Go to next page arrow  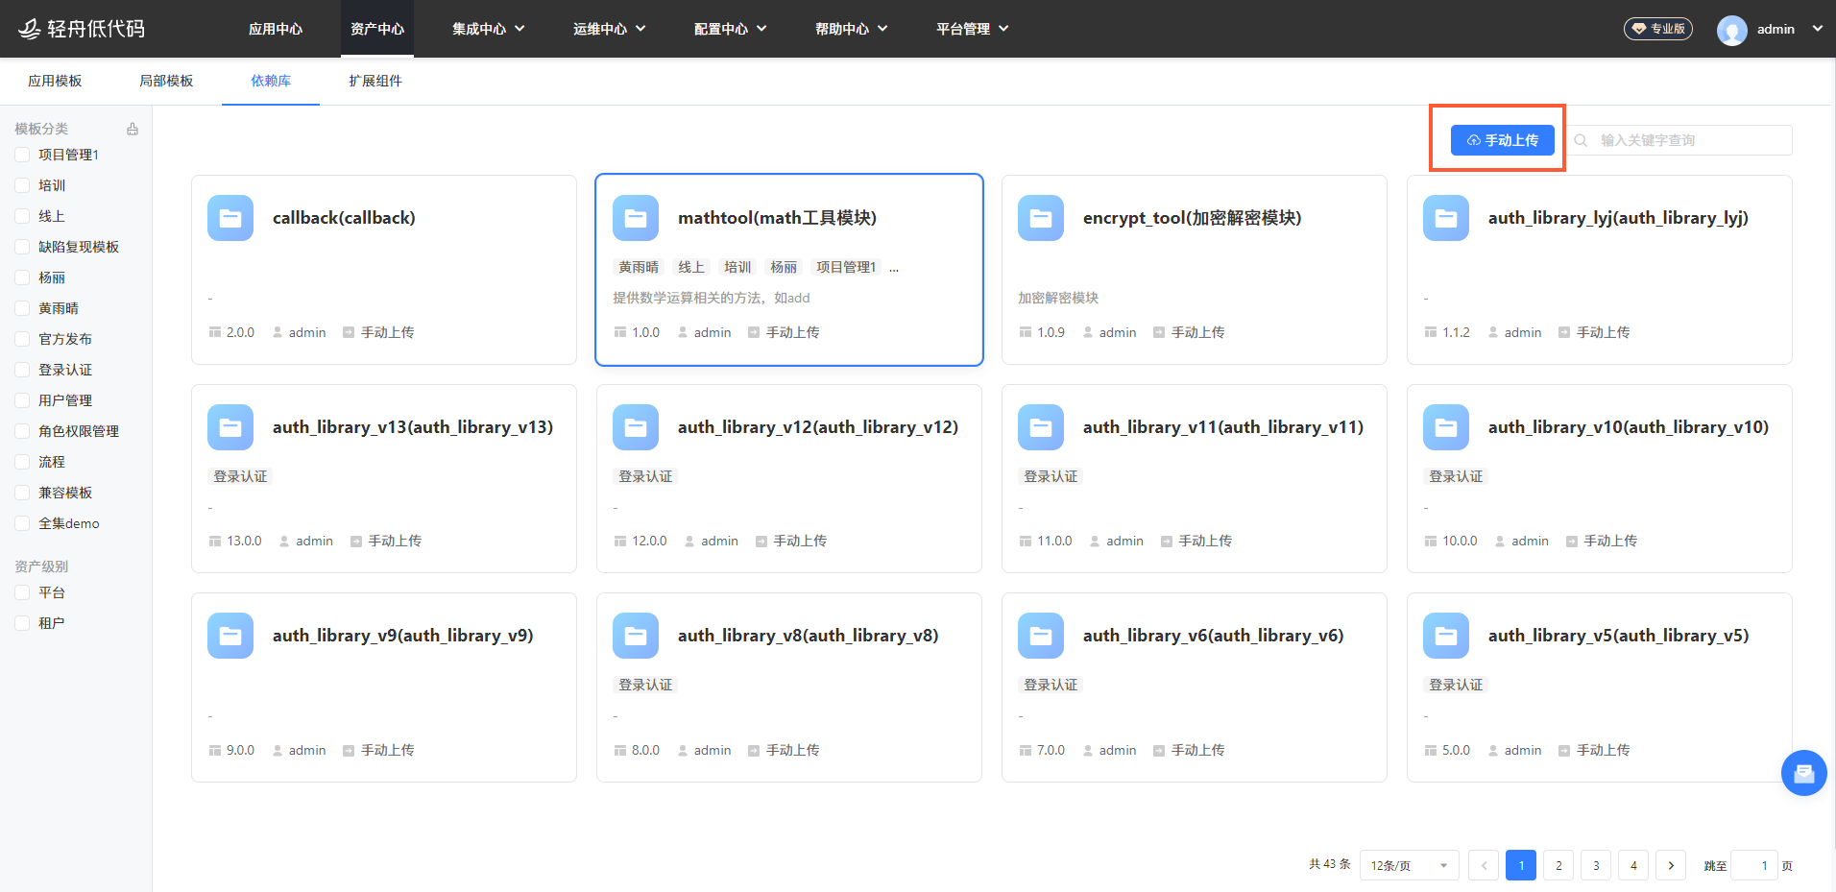(1671, 865)
